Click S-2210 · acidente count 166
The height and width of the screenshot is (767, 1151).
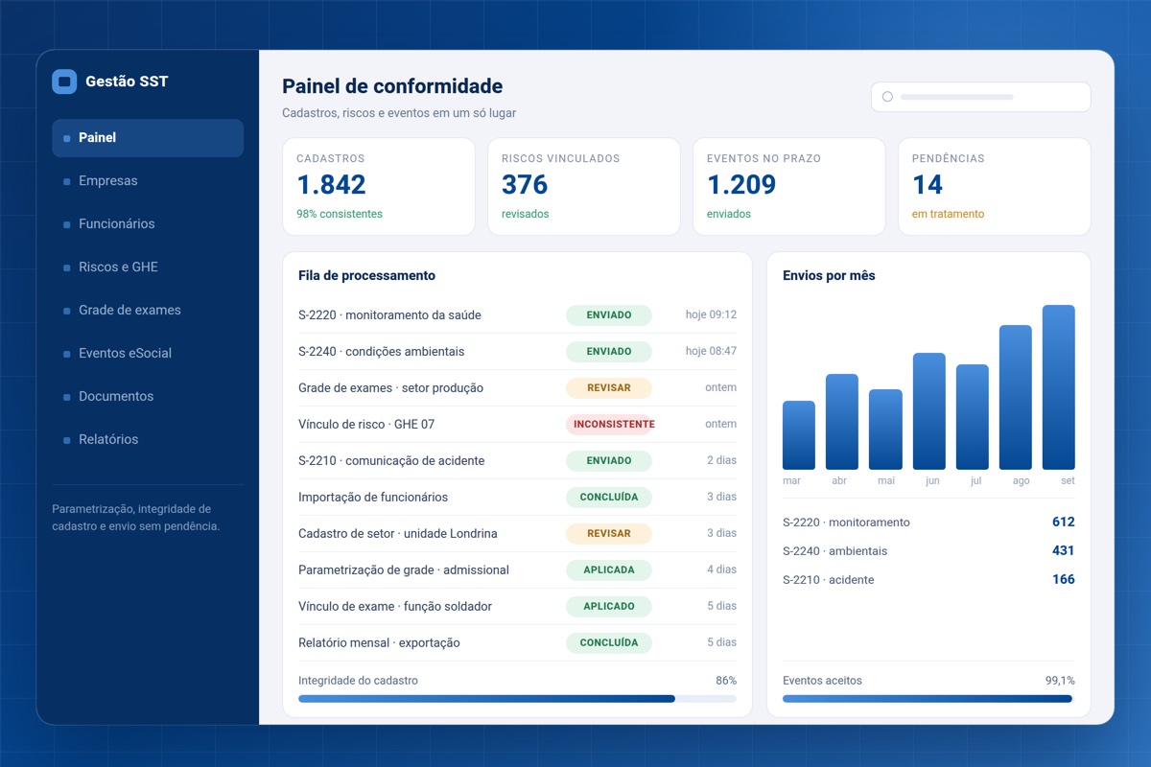point(1063,580)
